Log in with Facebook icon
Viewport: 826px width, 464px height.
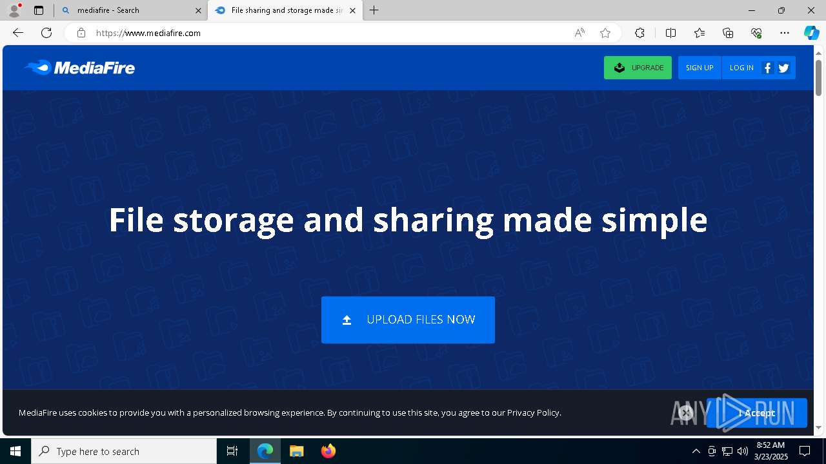coord(767,68)
